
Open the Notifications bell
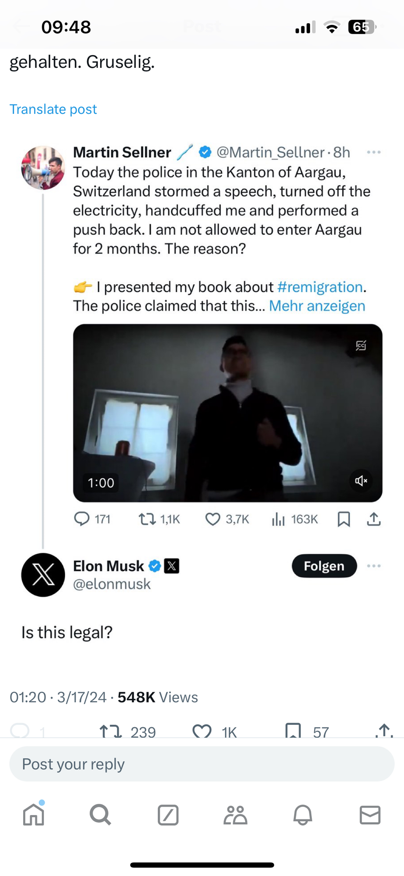click(x=303, y=815)
